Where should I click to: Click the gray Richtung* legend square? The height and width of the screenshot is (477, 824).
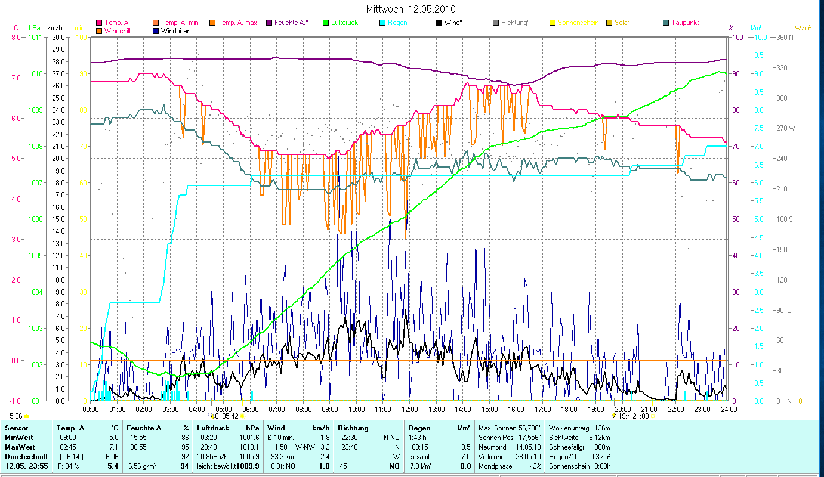point(496,23)
